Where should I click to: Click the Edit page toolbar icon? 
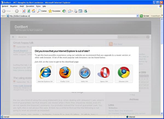[80, 11]
